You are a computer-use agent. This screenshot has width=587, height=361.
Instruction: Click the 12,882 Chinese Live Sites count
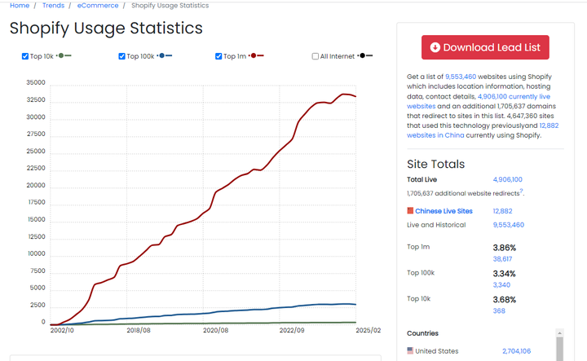tap(502, 211)
